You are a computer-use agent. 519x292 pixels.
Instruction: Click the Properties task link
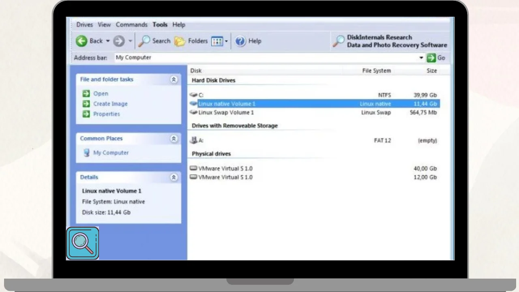[x=106, y=114]
